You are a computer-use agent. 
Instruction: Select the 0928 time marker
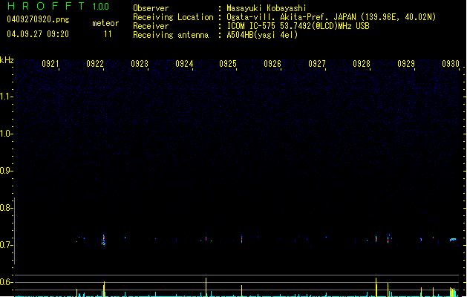click(x=362, y=63)
